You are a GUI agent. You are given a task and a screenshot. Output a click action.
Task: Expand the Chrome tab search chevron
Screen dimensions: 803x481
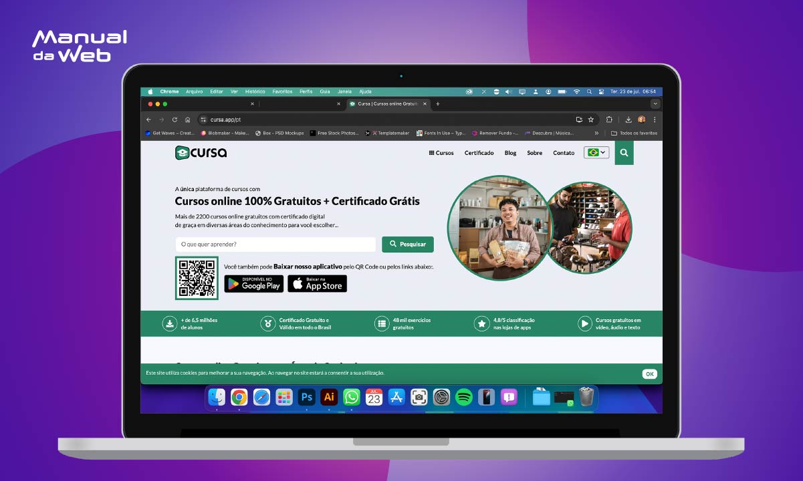(655, 104)
